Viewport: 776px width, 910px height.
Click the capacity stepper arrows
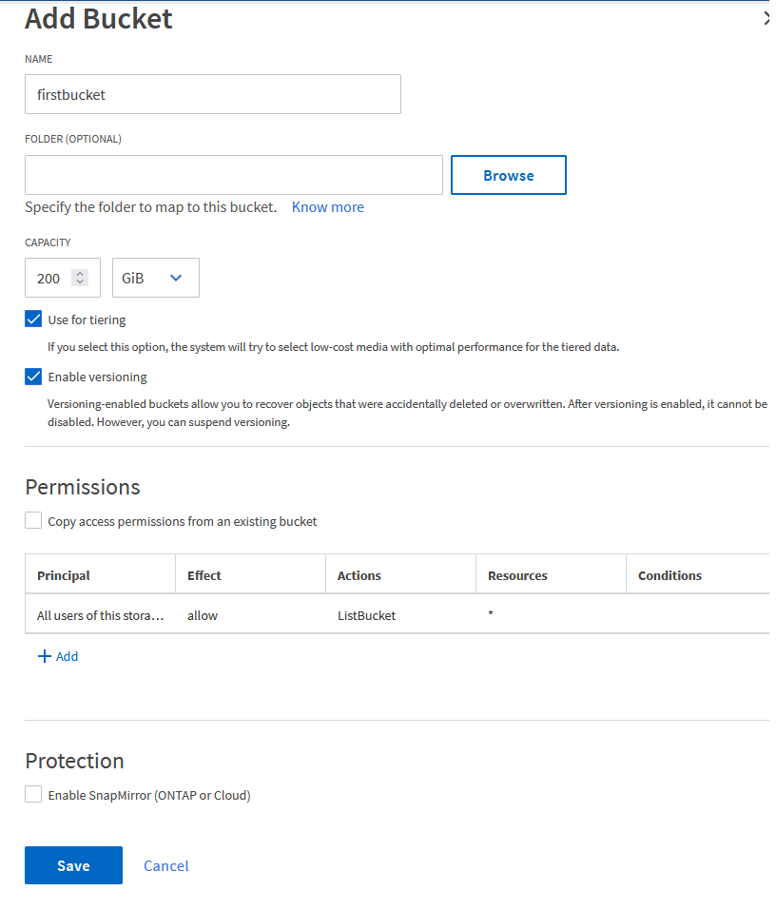pos(80,278)
